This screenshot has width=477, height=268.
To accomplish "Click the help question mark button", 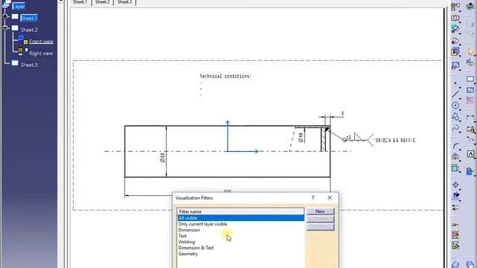I will [x=313, y=198].
